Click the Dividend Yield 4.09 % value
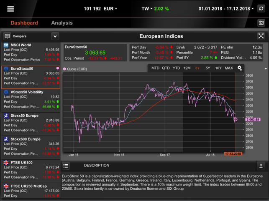This screenshot has width=269, height=201. click(256, 58)
